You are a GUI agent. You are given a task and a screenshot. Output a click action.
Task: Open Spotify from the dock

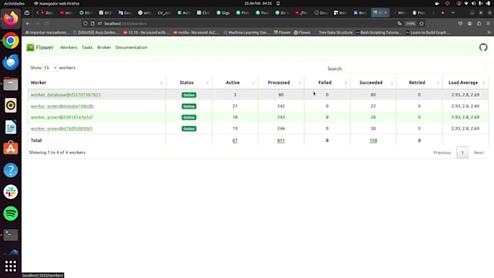(x=11, y=213)
